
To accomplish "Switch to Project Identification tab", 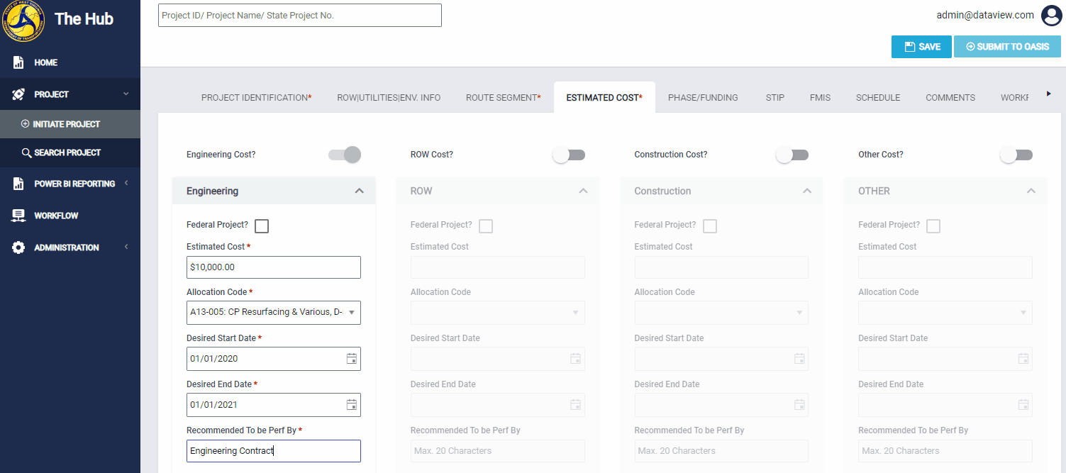I will coord(257,98).
